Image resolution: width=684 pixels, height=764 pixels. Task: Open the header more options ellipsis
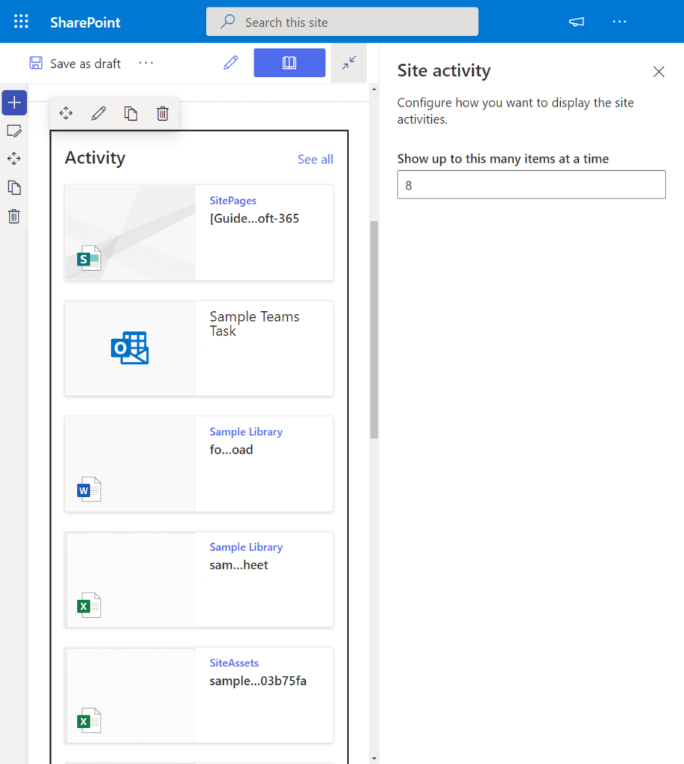click(x=619, y=22)
